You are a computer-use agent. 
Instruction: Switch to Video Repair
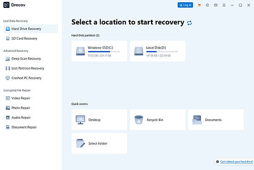(31, 98)
